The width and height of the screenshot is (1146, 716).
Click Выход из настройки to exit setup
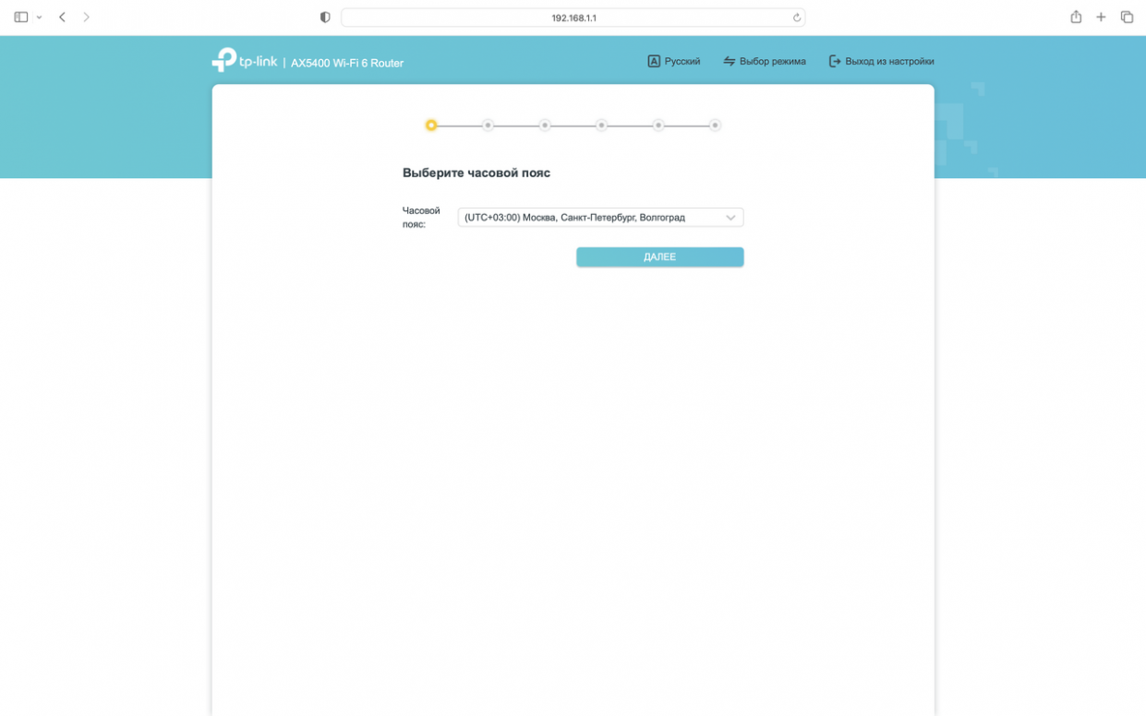881,62
